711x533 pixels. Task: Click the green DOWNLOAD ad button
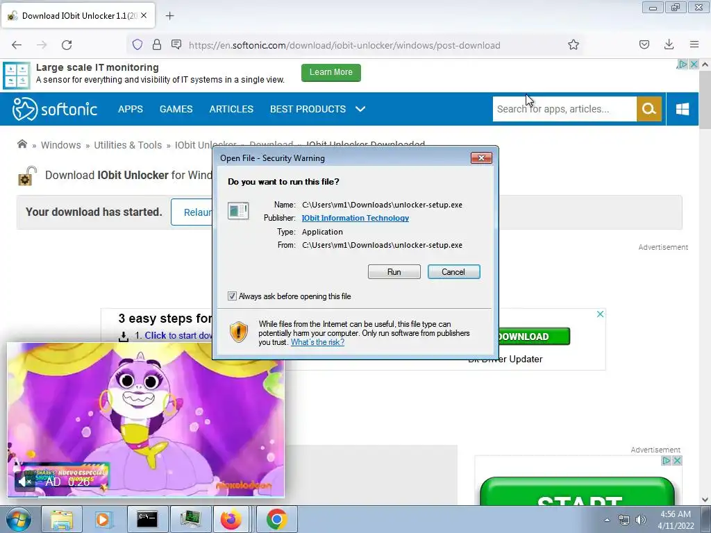pos(534,337)
